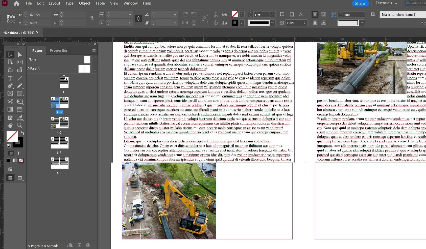Select the Zoom tool magnifier

(20, 125)
